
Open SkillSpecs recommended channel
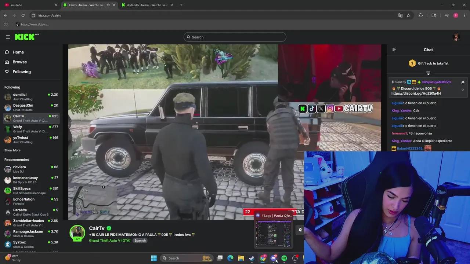tap(31, 191)
